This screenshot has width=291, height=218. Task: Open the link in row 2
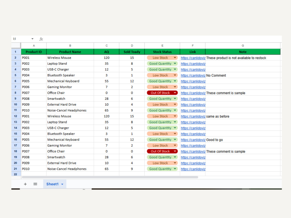[x=193, y=58]
